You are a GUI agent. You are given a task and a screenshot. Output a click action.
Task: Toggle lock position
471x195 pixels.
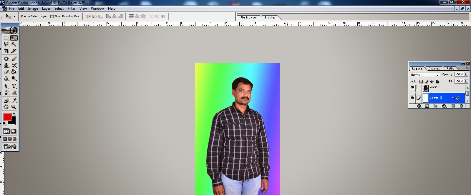(432, 82)
